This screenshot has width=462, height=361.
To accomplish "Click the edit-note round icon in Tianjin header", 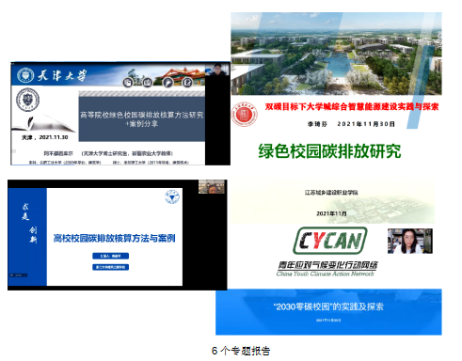I will pyautogui.click(x=187, y=82).
